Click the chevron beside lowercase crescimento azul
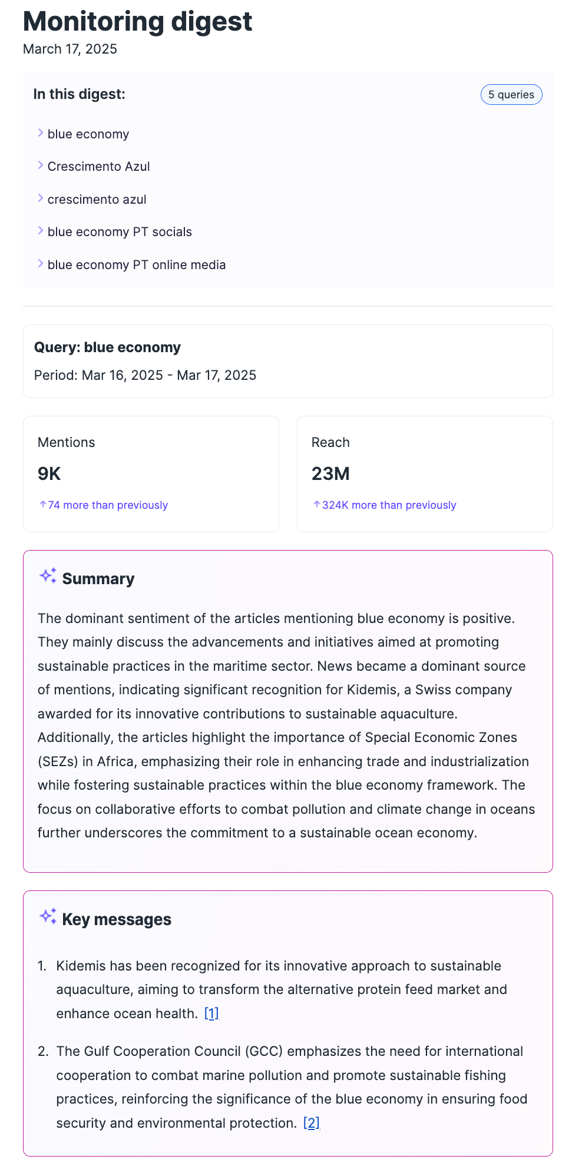 pyautogui.click(x=41, y=198)
